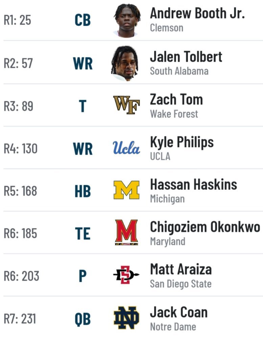Click the R4: 130 pick label

(21, 149)
